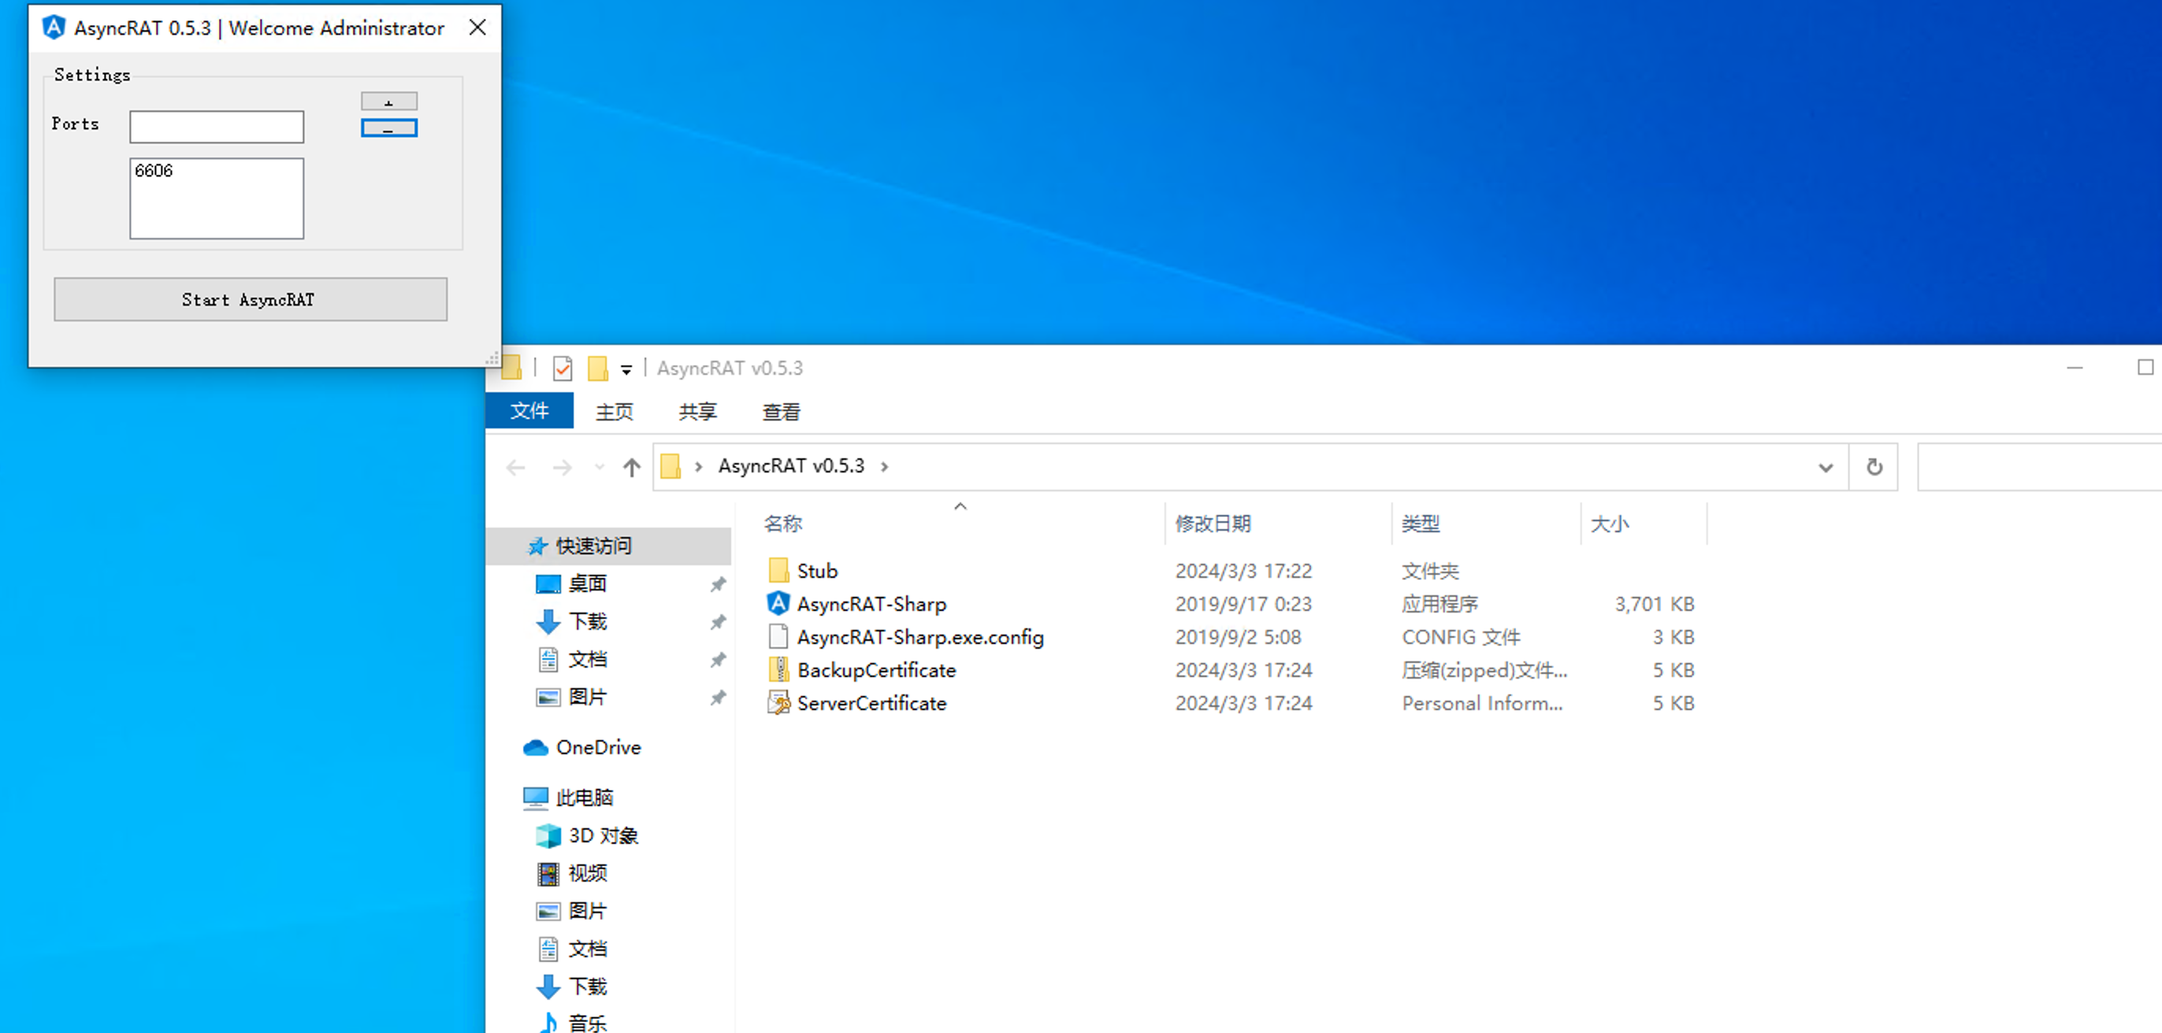Click the Explorer search box

(2039, 467)
